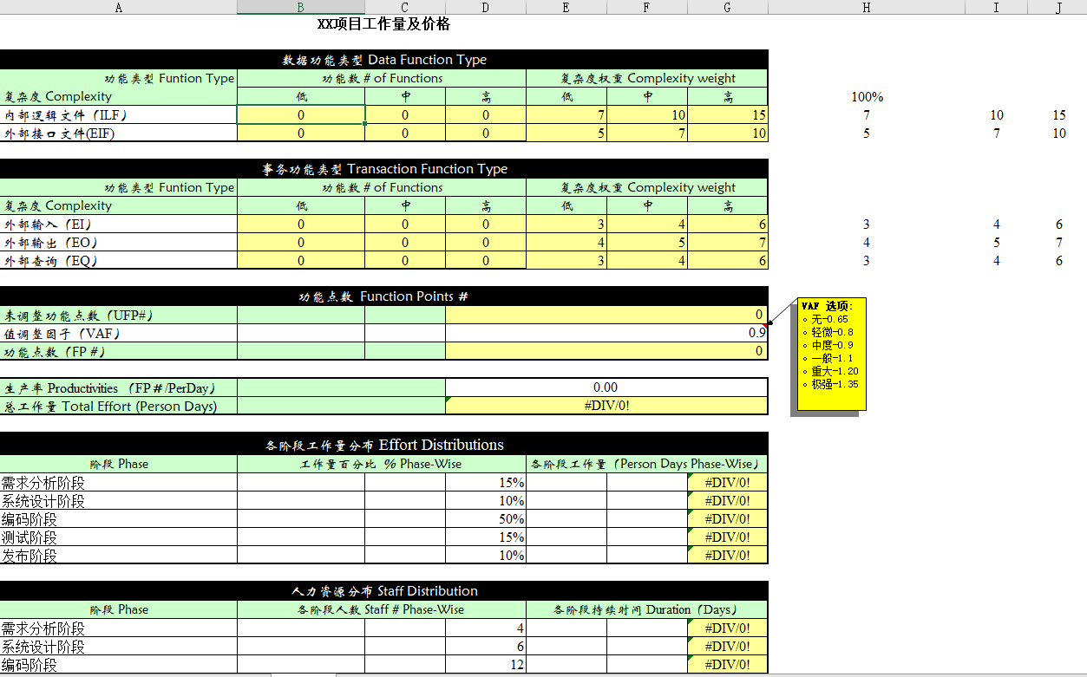Click the title XX项目工作量及价格
The width and height of the screenshot is (1087, 677).
pos(383,24)
